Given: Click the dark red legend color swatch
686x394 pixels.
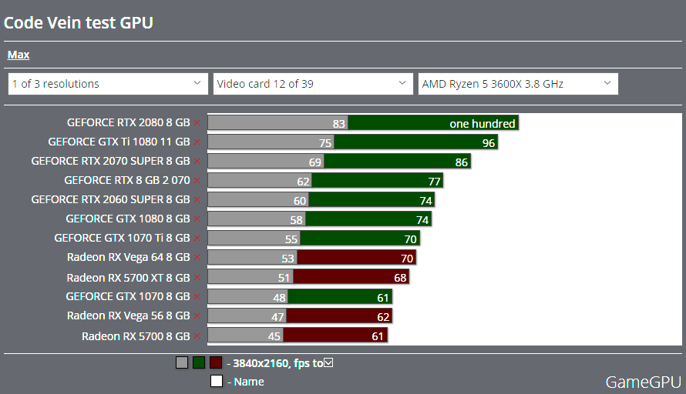Looking at the screenshot, I should point(216,362).
